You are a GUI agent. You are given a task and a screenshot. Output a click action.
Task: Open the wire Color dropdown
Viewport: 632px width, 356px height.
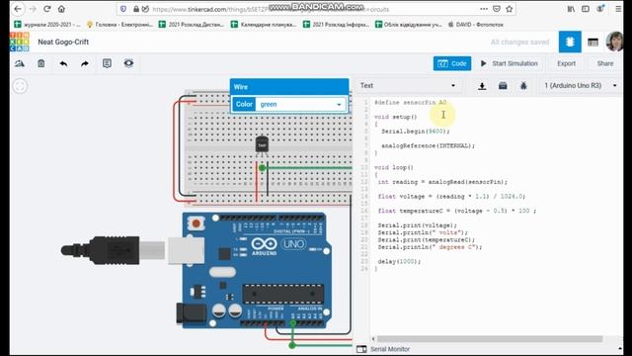click(300, 104)
